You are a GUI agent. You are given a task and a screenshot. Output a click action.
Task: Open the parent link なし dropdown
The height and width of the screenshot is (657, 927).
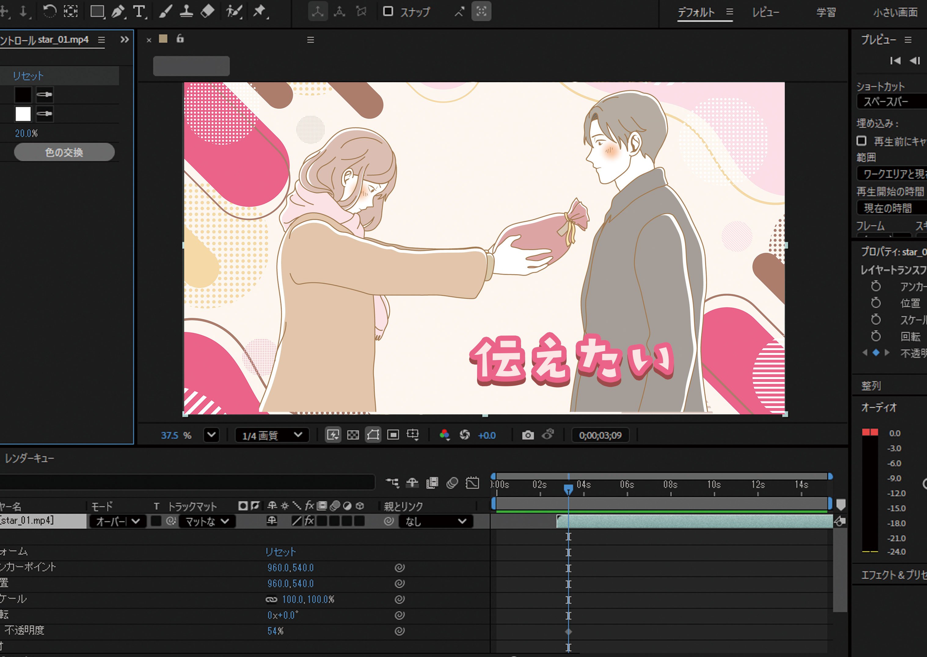[x=436, y=521]
